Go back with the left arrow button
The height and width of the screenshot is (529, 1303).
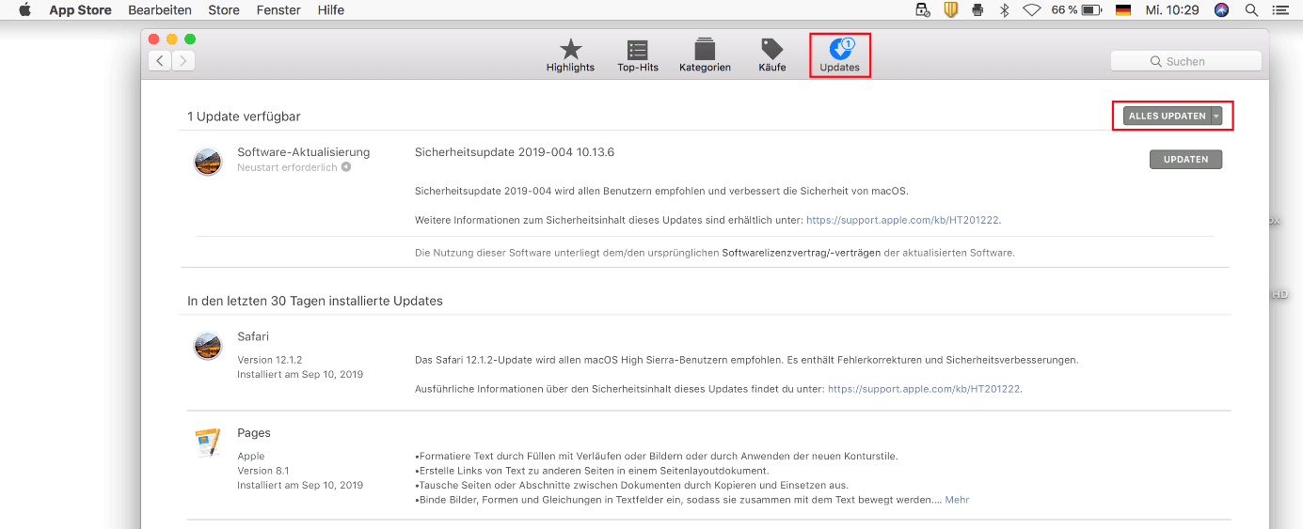(x=160, y=61)
